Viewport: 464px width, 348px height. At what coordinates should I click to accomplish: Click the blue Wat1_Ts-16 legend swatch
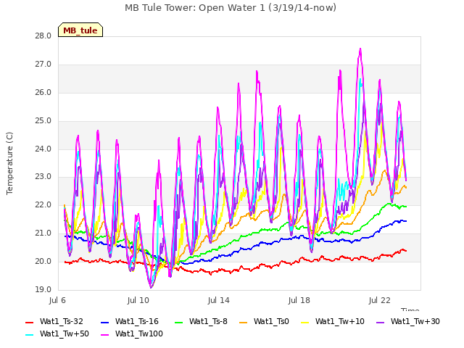(105, 322)
